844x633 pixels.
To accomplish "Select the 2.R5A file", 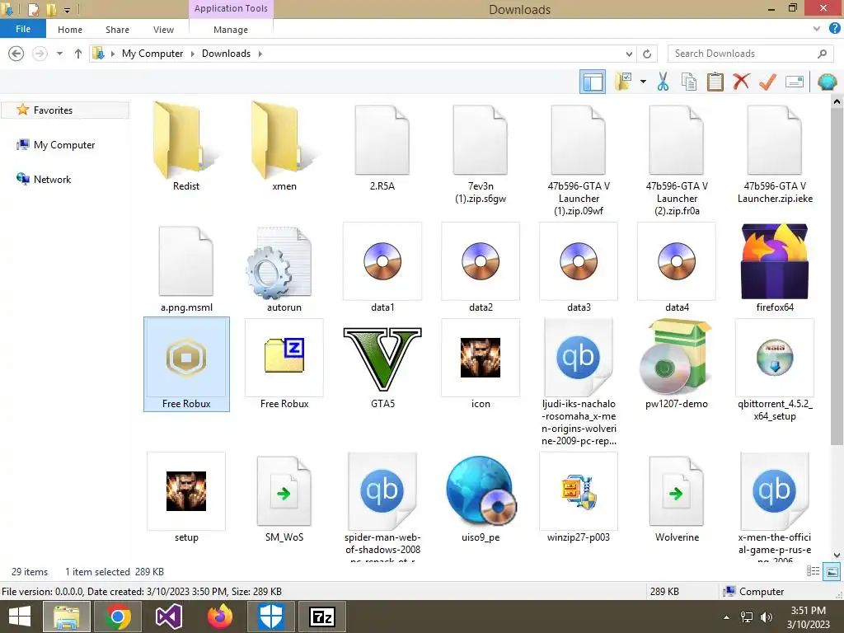I will point(382,147).
